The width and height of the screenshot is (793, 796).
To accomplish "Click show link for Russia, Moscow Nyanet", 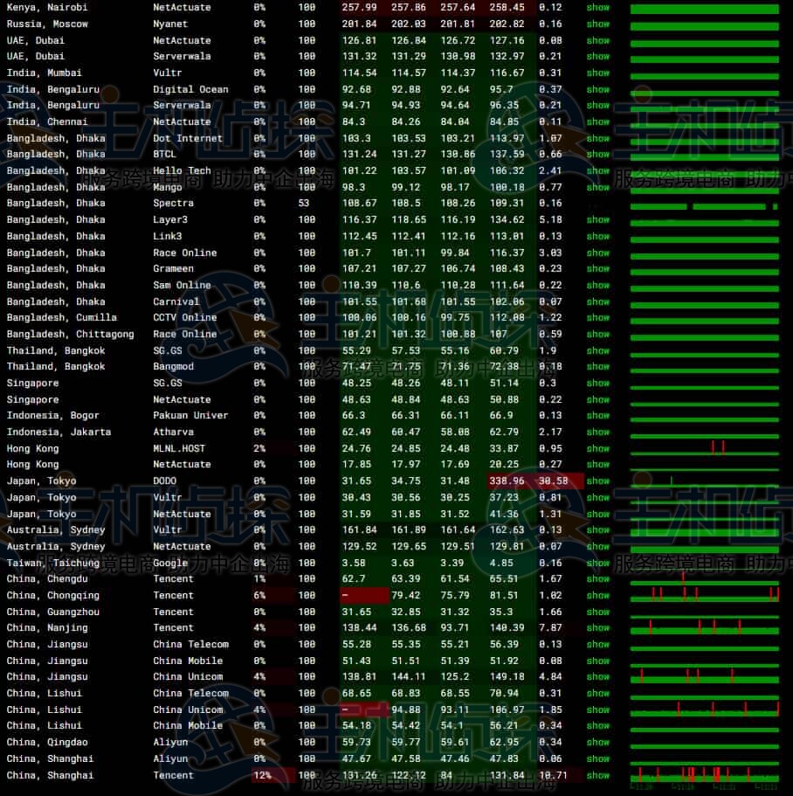I will click(597, 24).
